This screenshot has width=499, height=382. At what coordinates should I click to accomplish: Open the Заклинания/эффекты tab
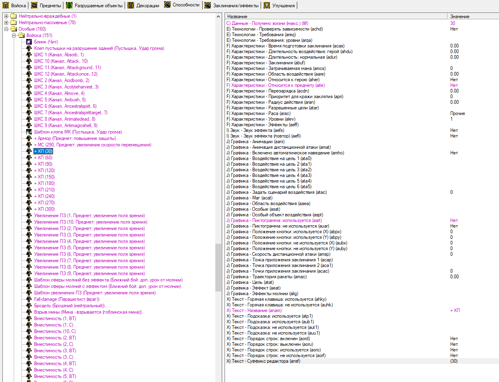pos(231,5)
